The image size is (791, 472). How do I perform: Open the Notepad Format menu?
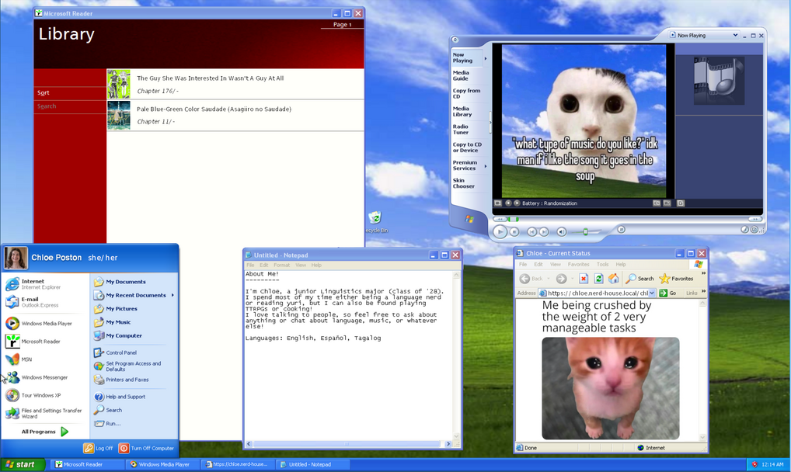pyautogui.click(x=281, y=265)
